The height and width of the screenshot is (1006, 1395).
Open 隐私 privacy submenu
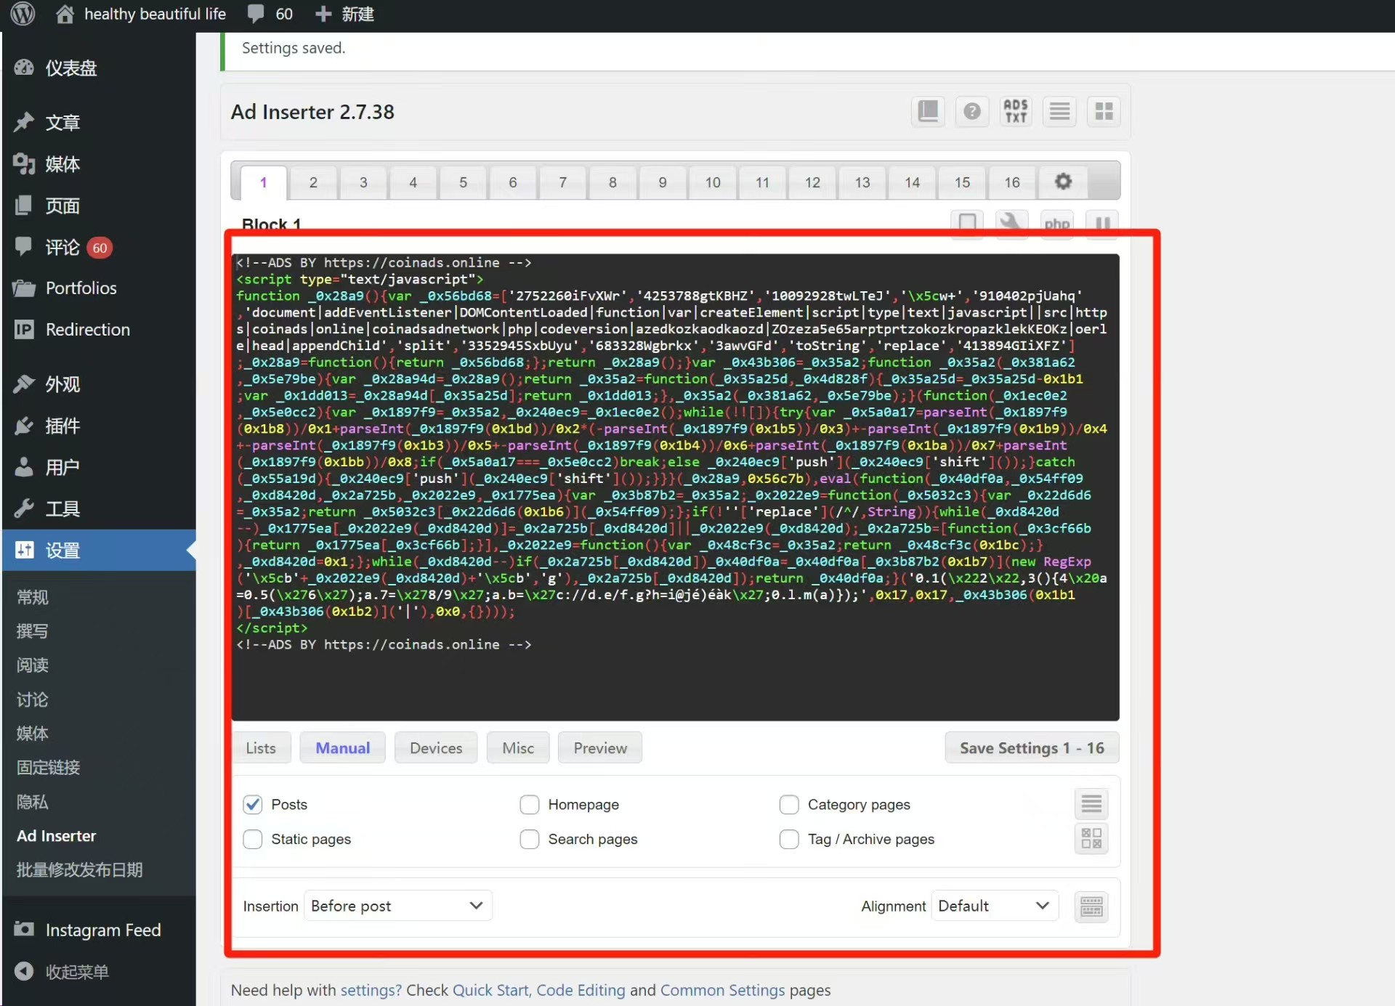[33, 802]
